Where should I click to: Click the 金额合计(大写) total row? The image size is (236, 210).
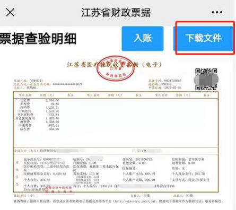(116, 151)
